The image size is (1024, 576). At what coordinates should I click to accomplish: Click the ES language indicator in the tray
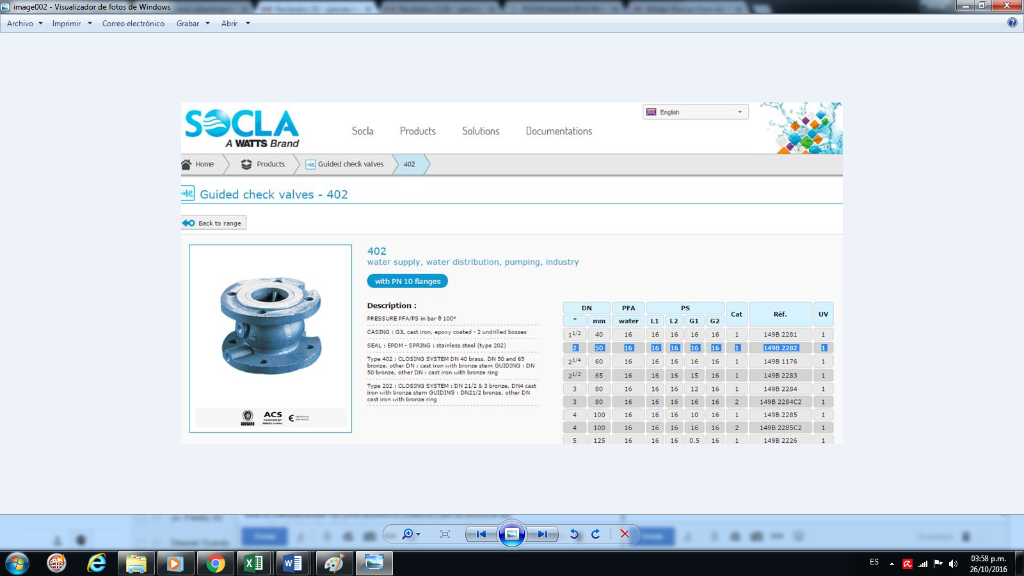pos(874,562)
